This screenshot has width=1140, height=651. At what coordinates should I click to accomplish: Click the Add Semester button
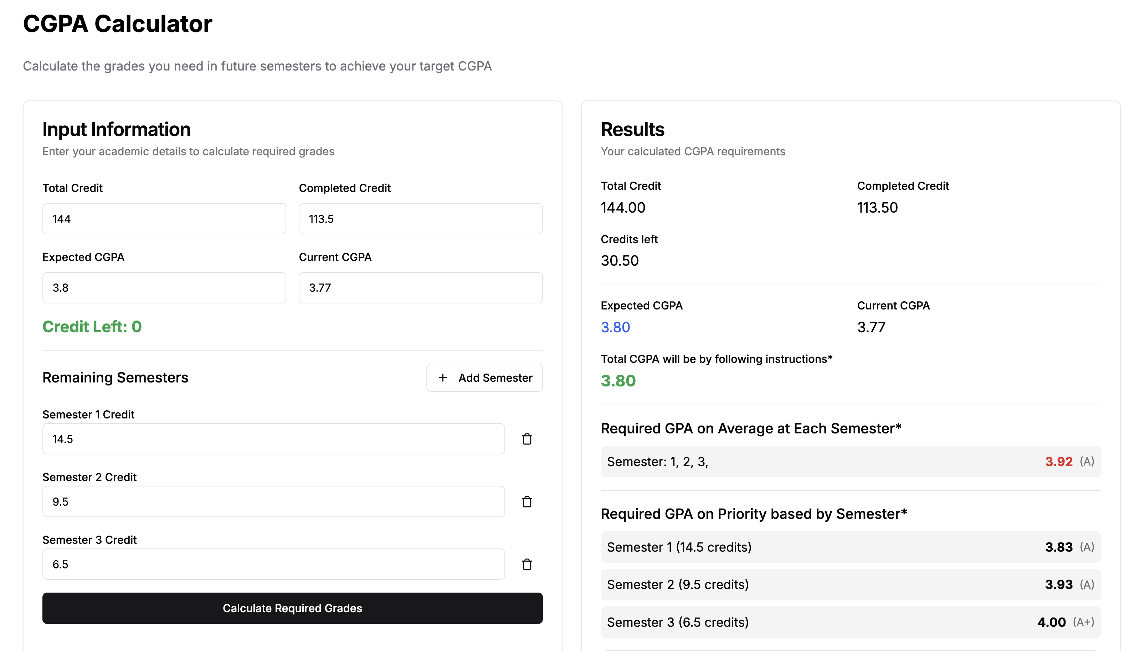pos(484,378)
